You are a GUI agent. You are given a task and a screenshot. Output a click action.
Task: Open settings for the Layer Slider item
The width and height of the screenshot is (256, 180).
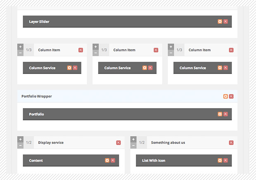point(220,21)
